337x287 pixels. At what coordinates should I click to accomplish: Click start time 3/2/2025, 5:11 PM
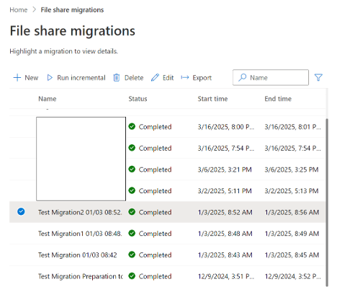(225, 191)
